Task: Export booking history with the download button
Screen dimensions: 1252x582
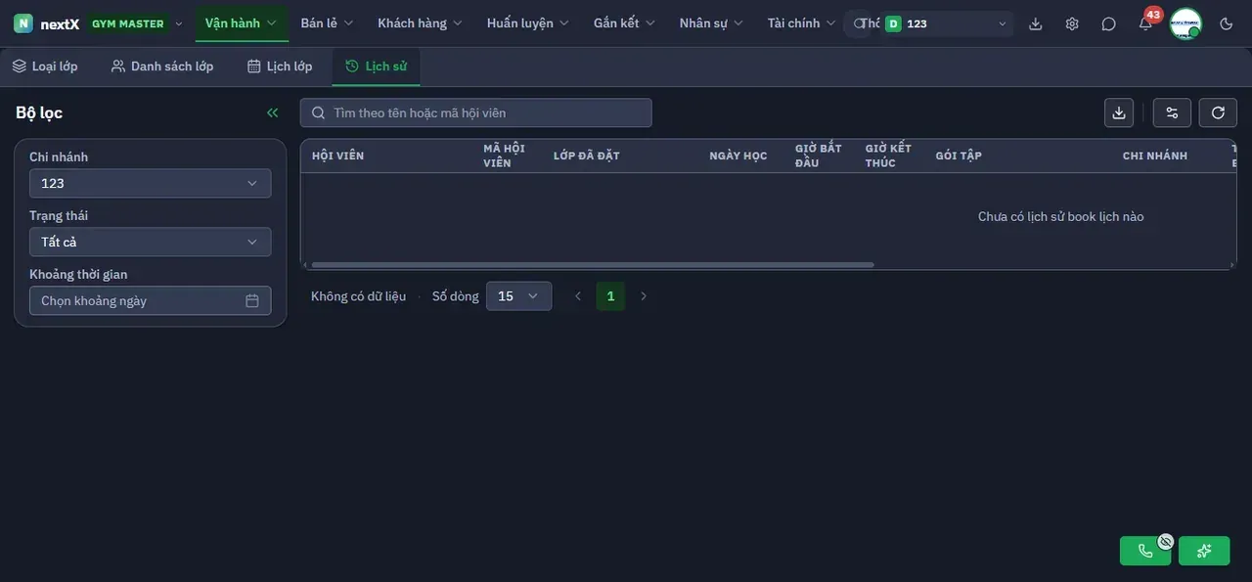Action: click(x=1119, y=112)
